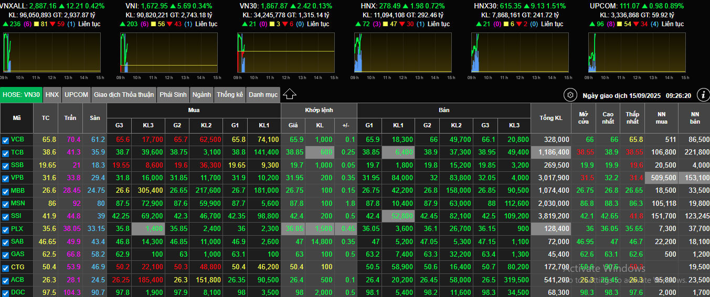Expand the Ngành sector menu
The width and height of the screenshot is (710, 297).
[202, 95]
